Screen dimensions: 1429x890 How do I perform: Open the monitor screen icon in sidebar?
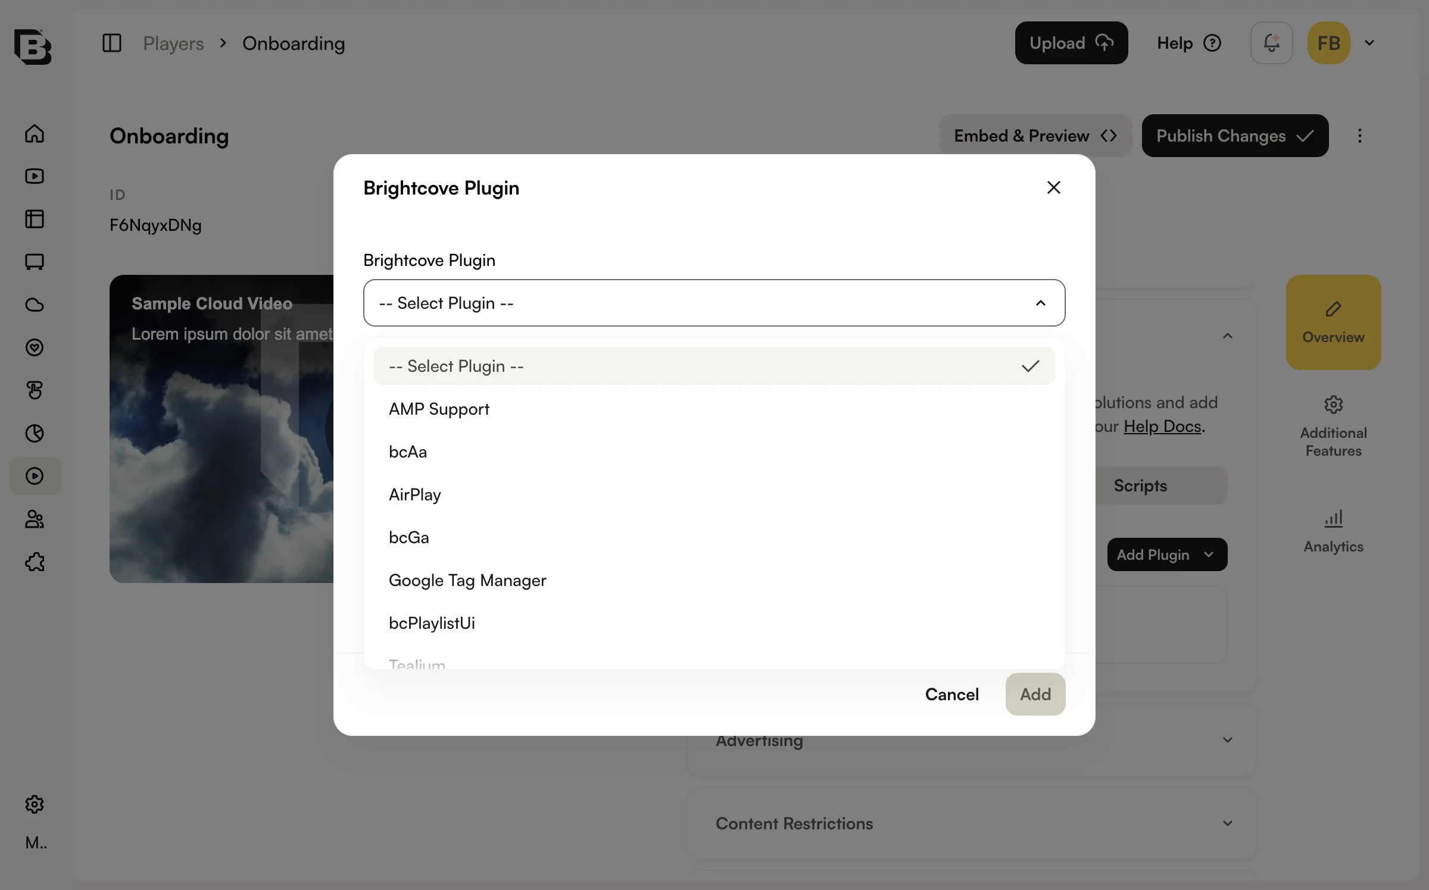[x=35, y=262]
